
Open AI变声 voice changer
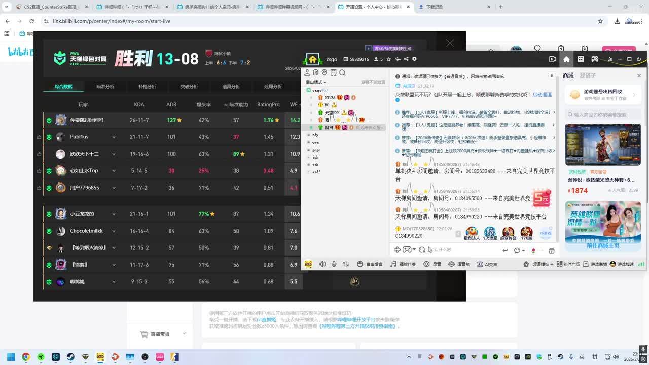487,264
